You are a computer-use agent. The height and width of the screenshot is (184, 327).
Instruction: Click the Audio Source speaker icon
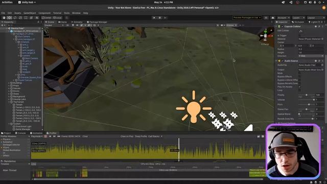click(x=279, y=61)
